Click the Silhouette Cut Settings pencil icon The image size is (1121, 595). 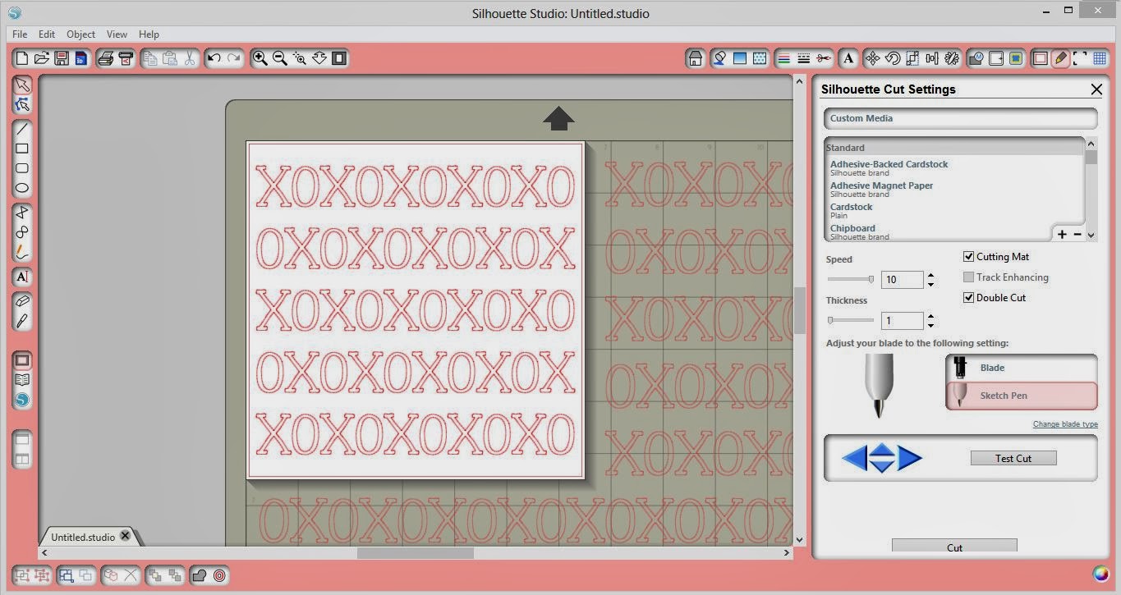click(x=1059, y=58)
